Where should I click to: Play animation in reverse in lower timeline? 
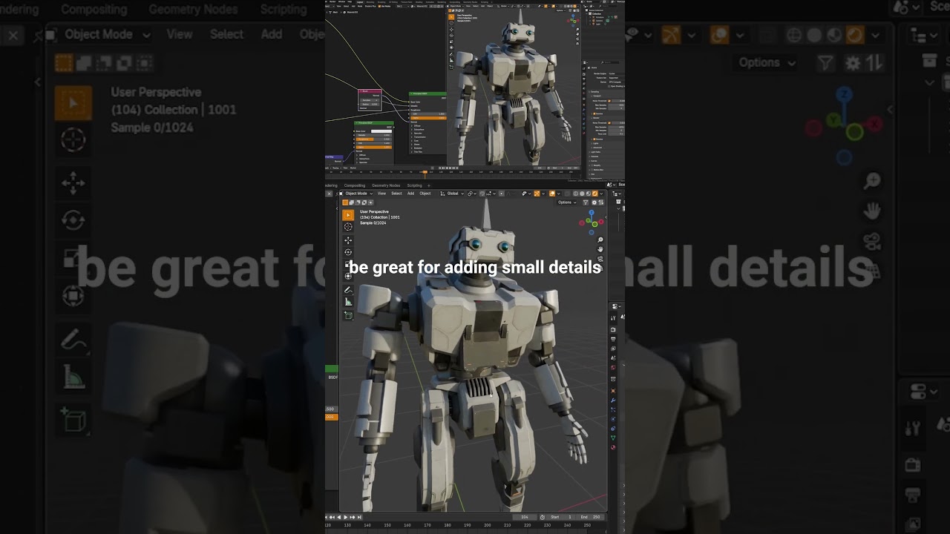(339, 517)
